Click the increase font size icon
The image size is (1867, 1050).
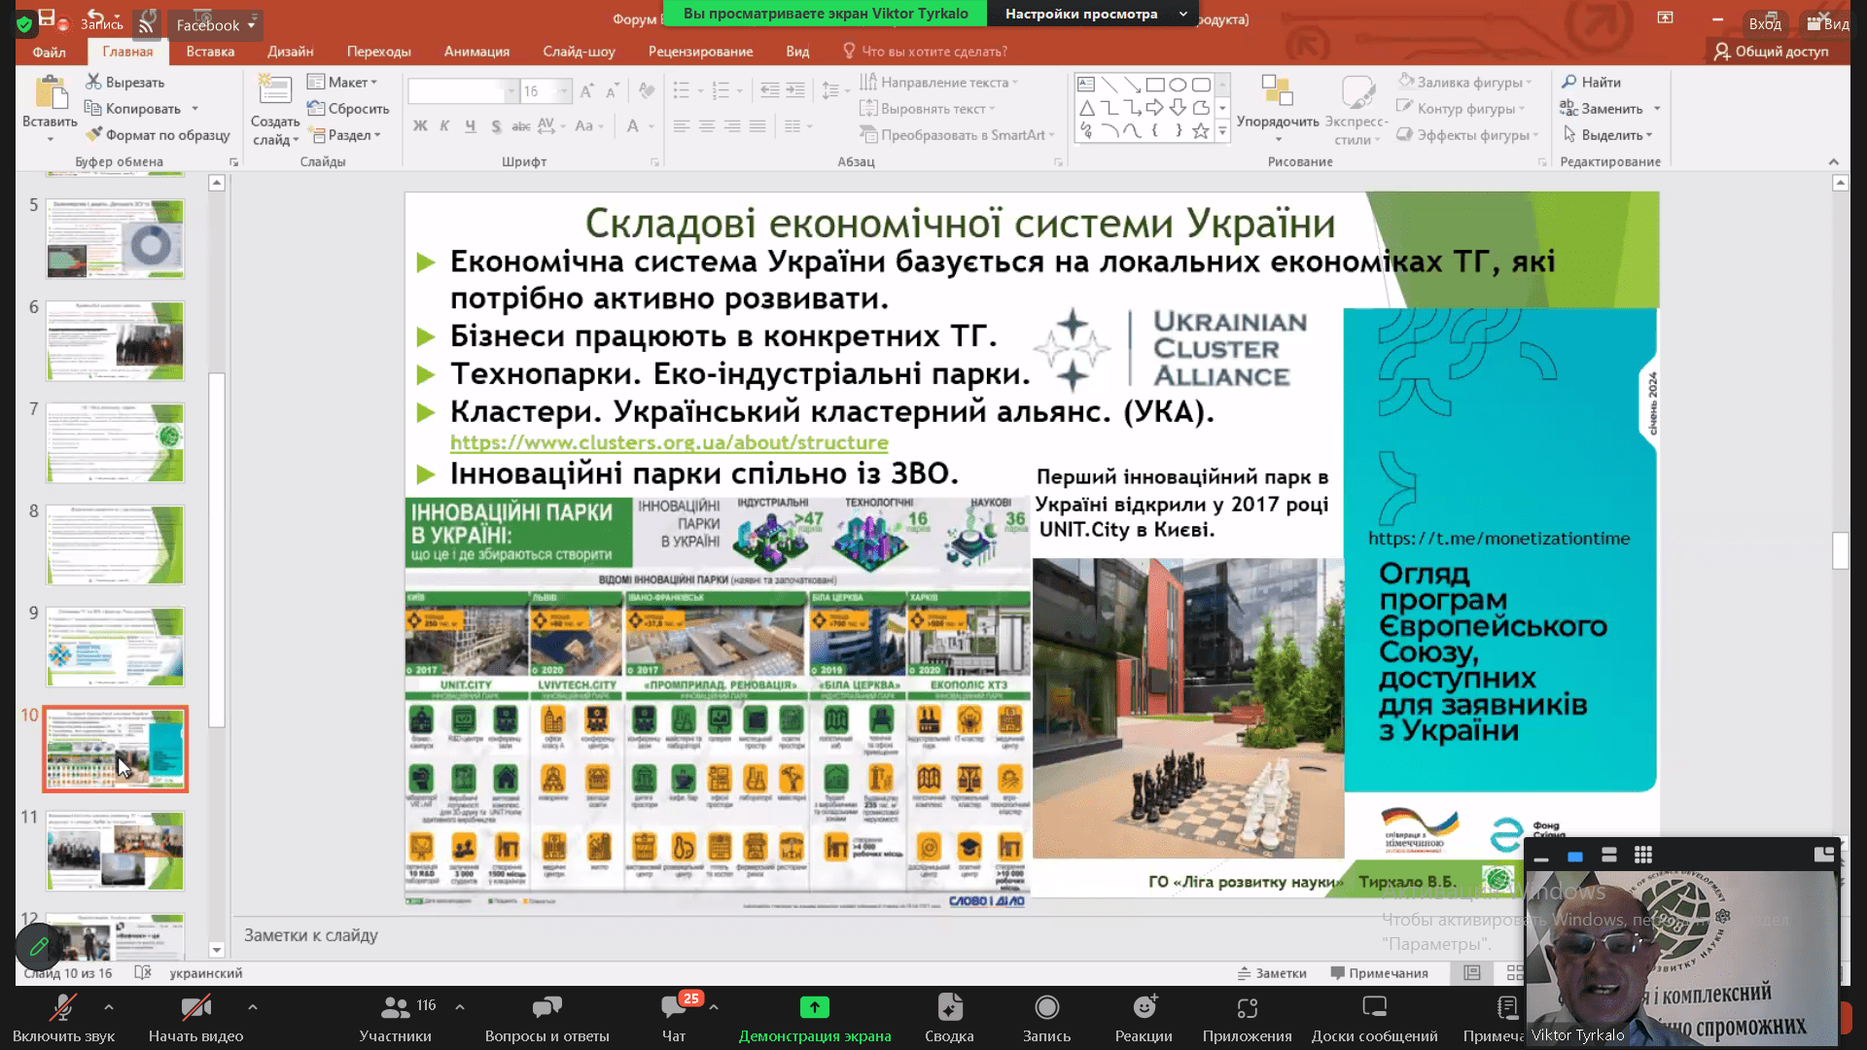coord(586,91)
